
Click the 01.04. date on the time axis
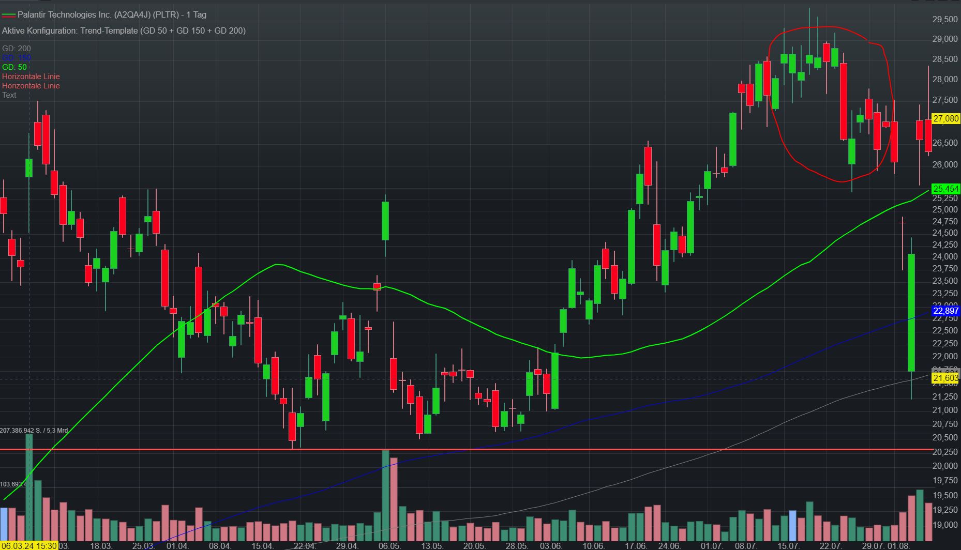(177, 546)
